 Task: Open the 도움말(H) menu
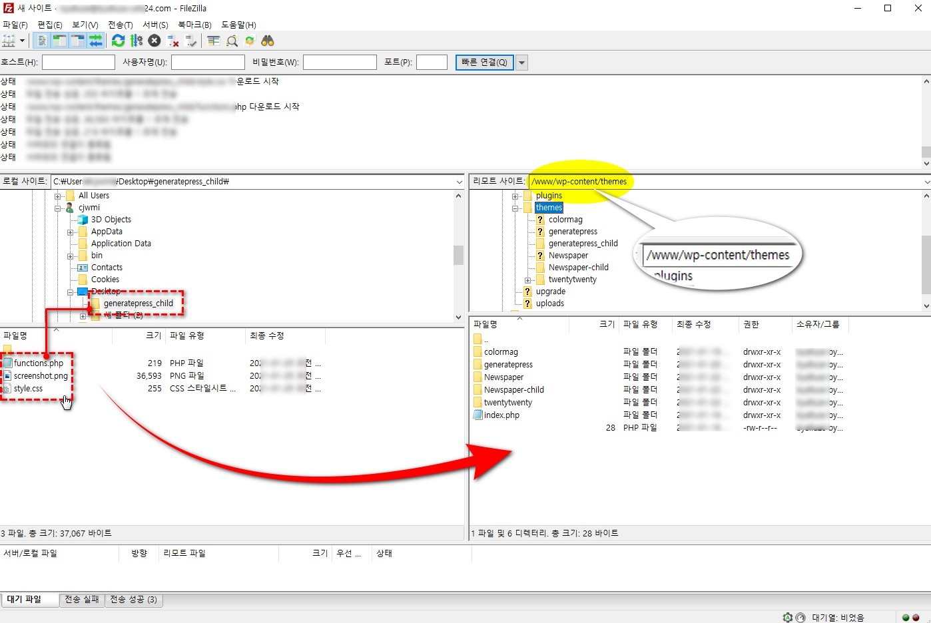238,25
